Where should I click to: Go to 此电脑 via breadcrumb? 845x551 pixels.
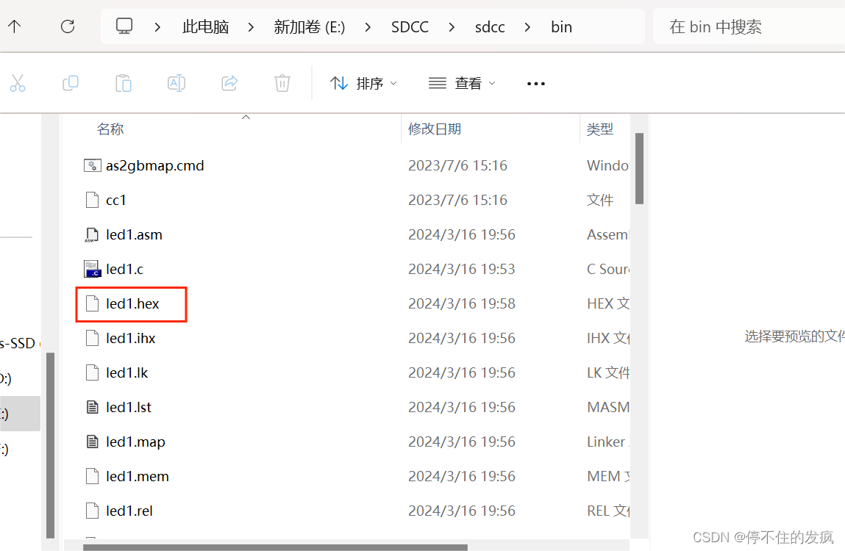205,26
